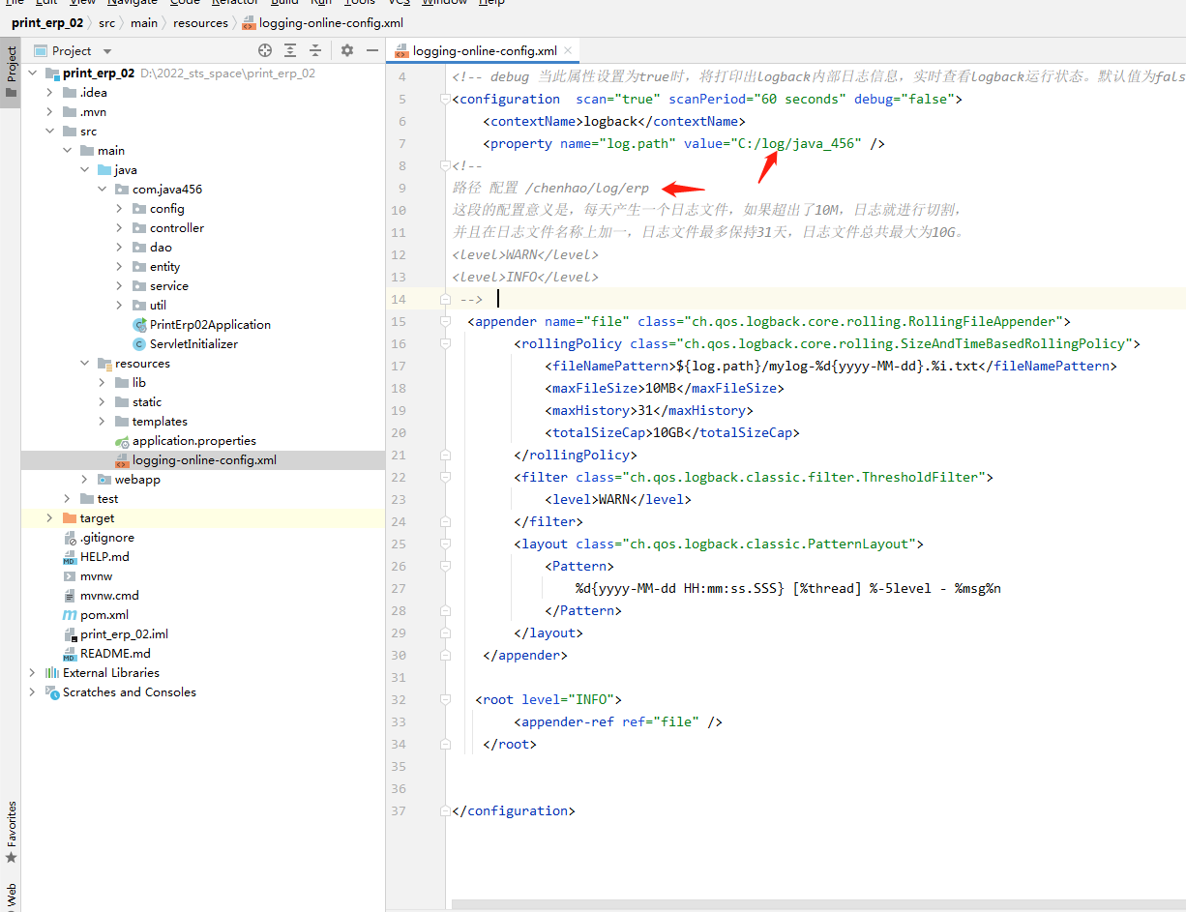Expand the entity package
This screenshot has height=912, width=1186.
(120, 267)
